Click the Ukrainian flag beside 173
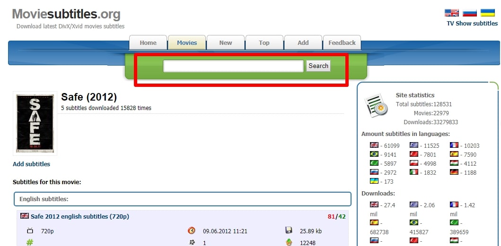 tap(374, 181)
